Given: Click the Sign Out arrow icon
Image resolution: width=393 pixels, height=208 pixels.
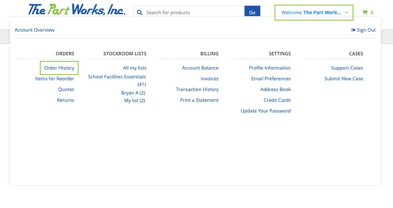Looking at the screenshot, I should click(353, 30).
